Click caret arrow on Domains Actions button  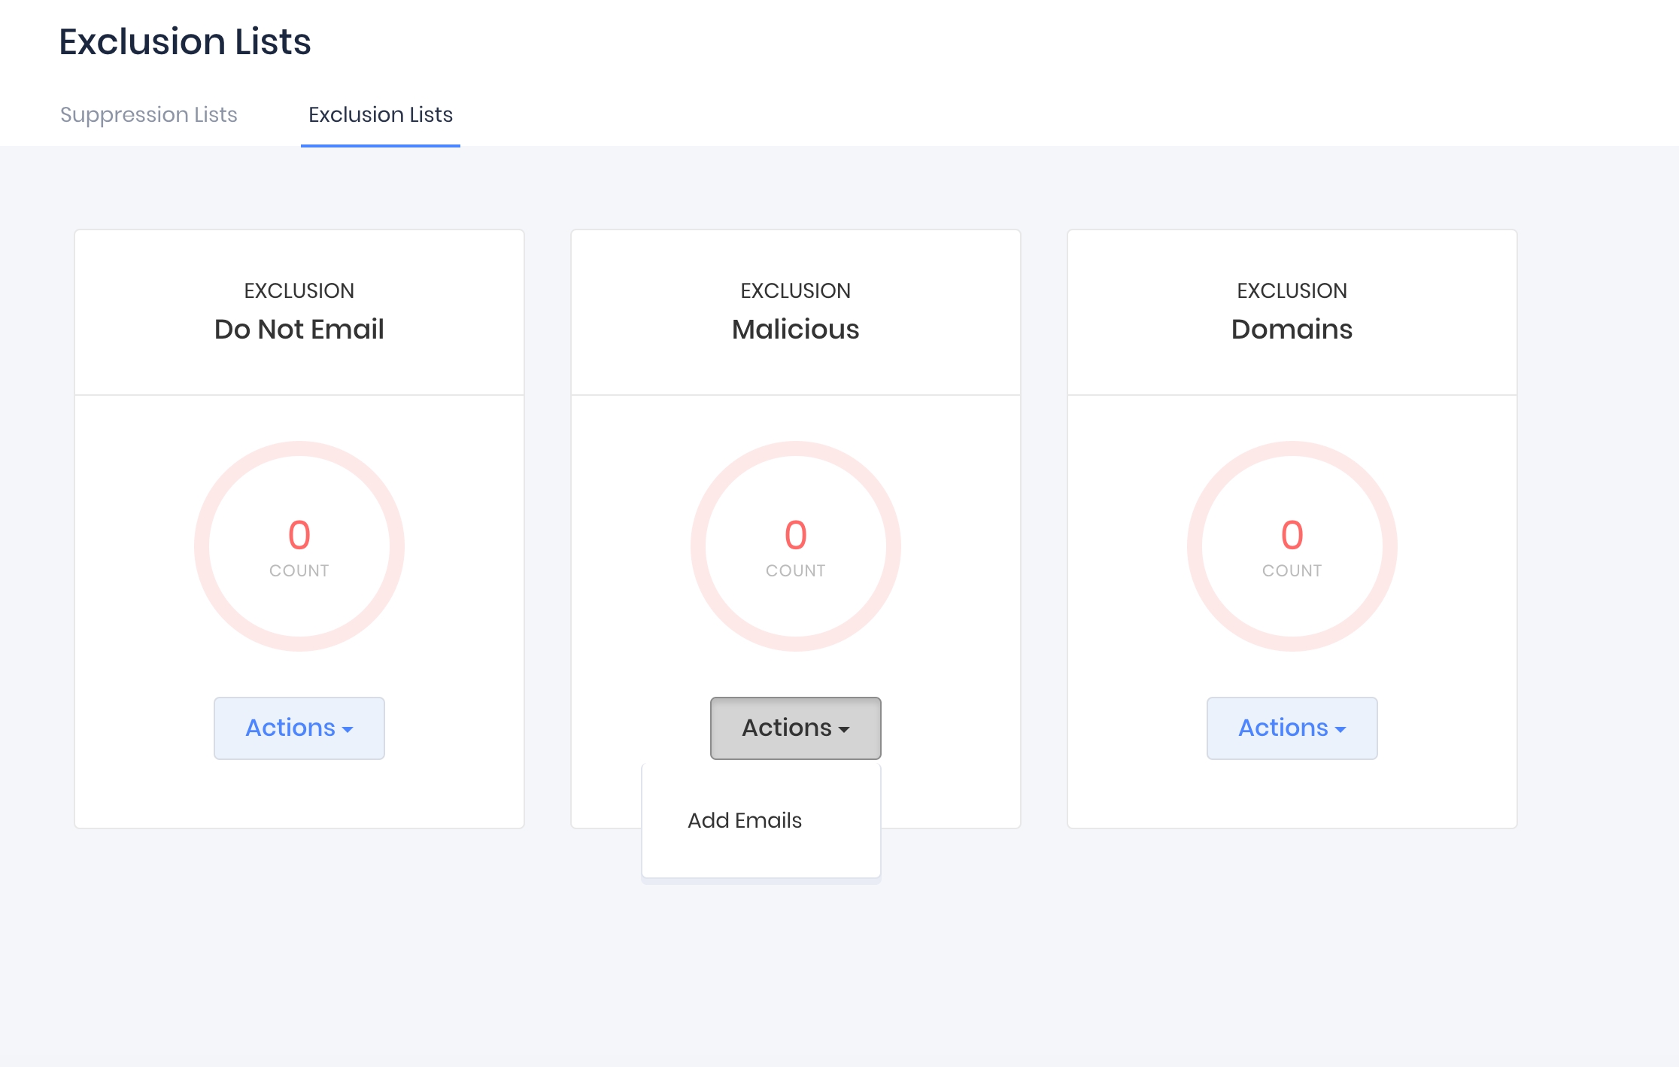pos(1340,730)
